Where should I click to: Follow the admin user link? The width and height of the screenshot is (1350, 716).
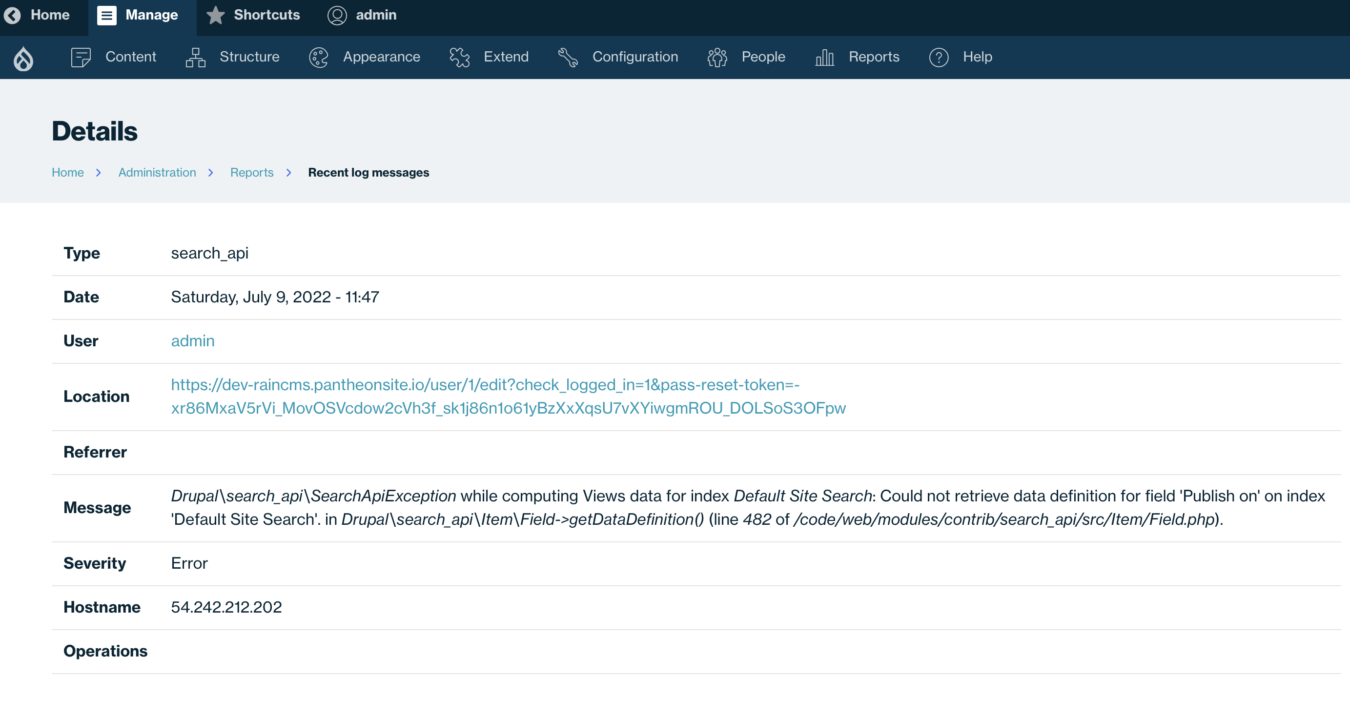pyautogui.click(x=192, y=340)
